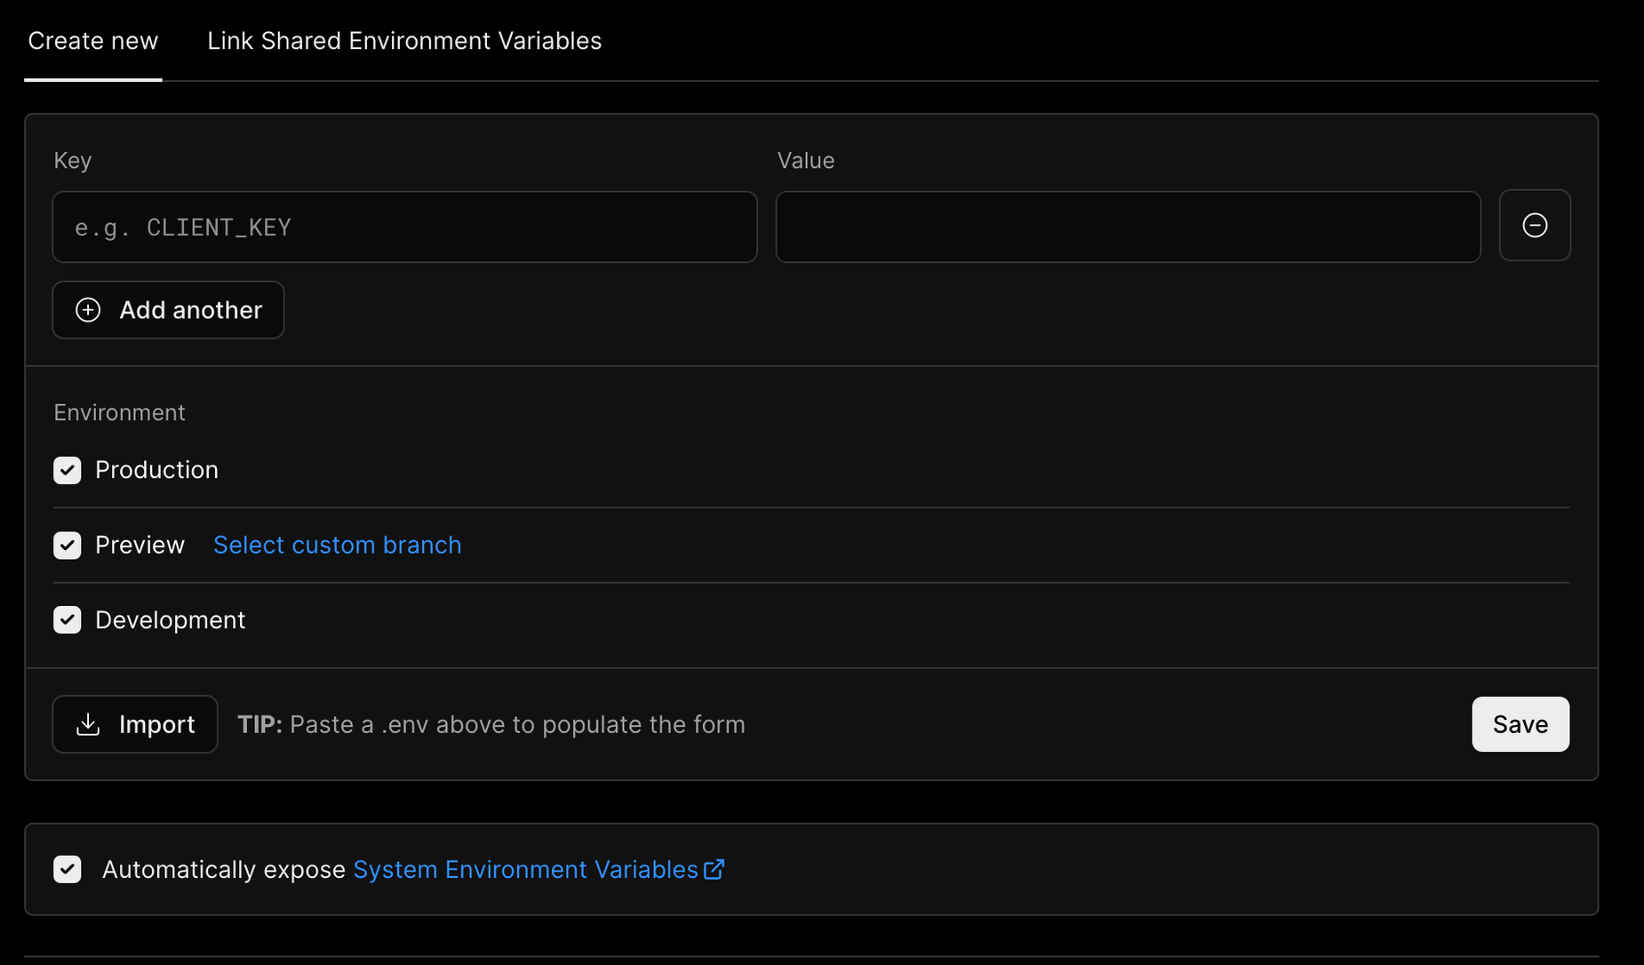Disable the Development checkbox
This screenshot has height=965, width=1644.
tap(68, 620)
